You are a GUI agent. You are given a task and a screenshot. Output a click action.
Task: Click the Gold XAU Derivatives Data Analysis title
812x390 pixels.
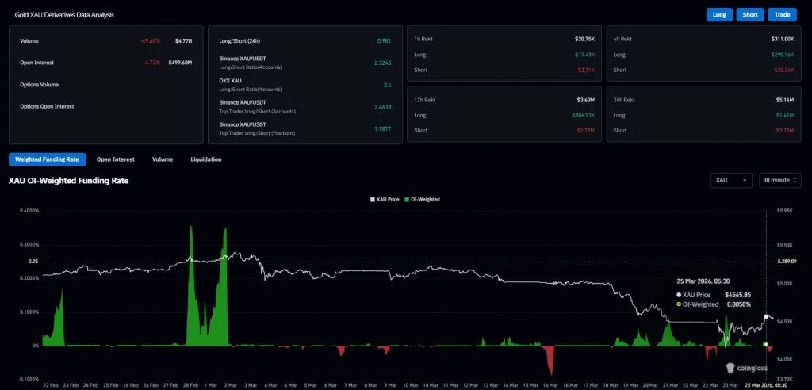click(x=64, y=15)
